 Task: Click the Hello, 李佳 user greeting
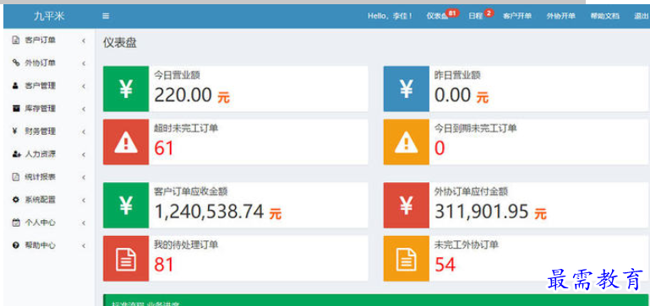pyautogui.click(x=390, y=16)
